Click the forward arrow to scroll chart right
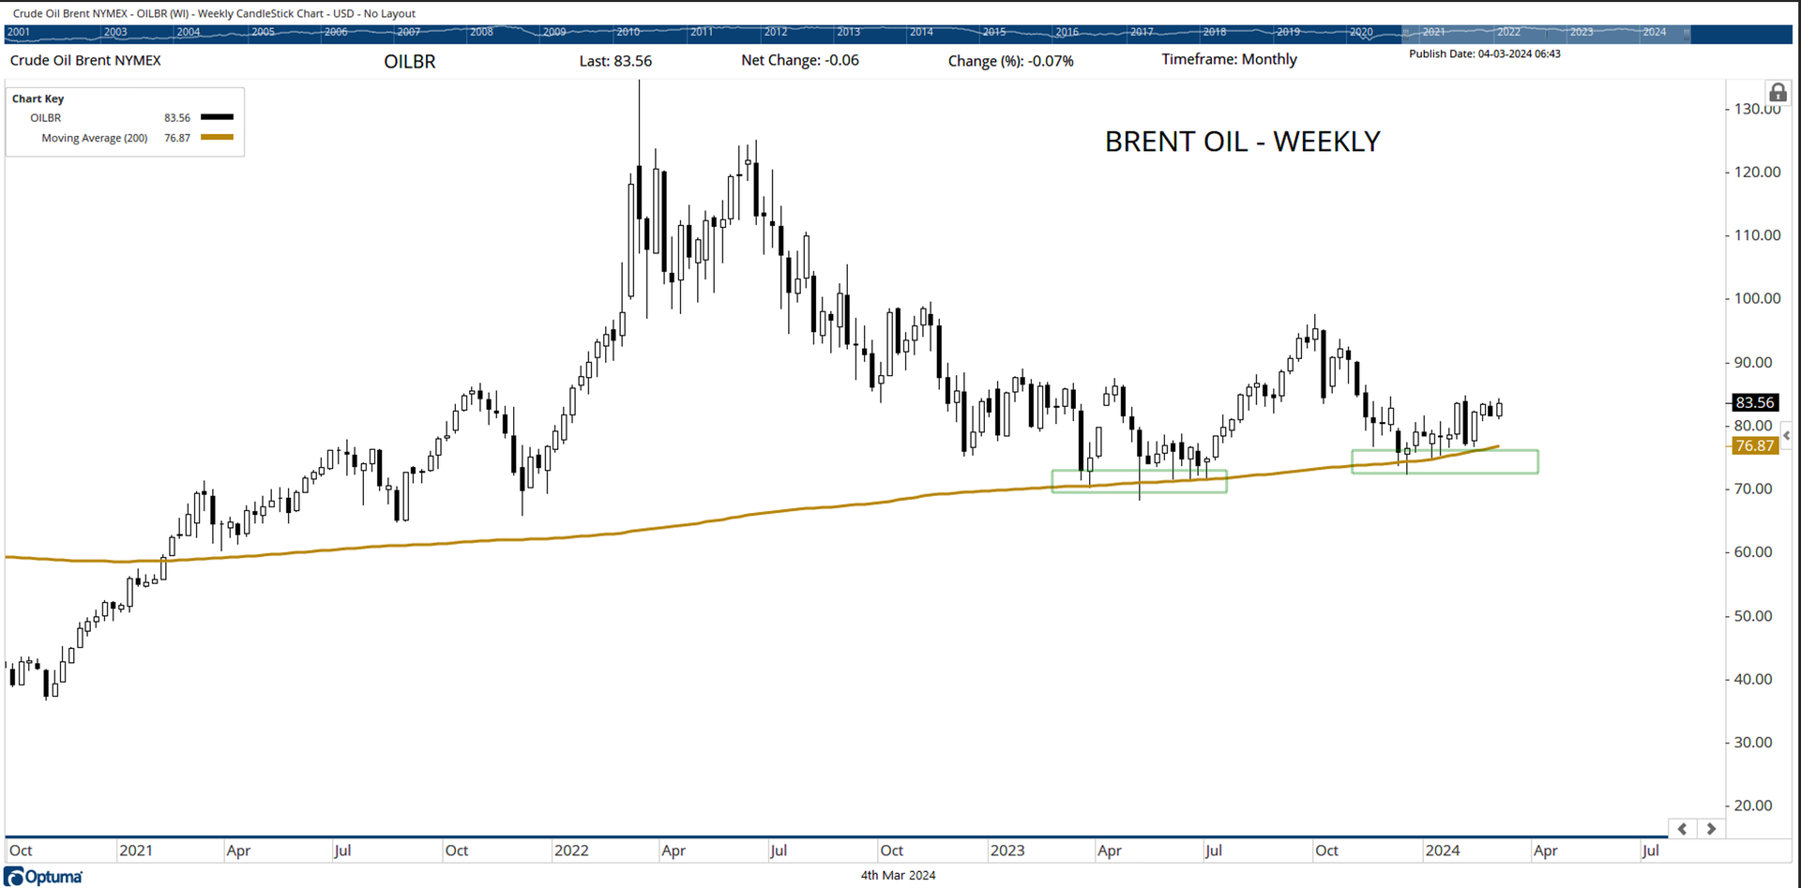 [x=1712, y=829]
